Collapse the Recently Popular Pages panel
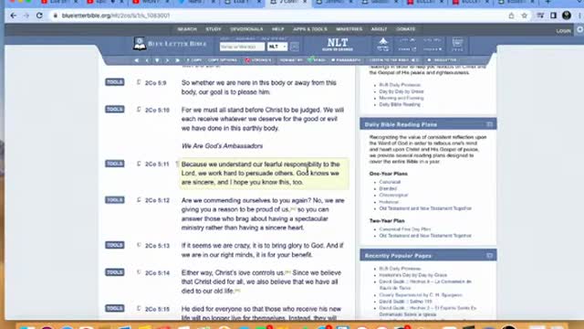 click(x=489, y=256)
